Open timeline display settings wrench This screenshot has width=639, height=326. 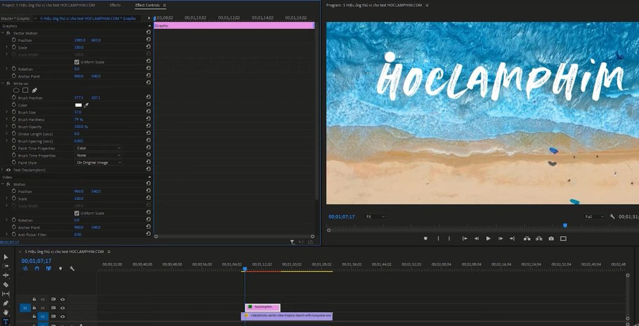pyautogui.click(x=72, y=269)
